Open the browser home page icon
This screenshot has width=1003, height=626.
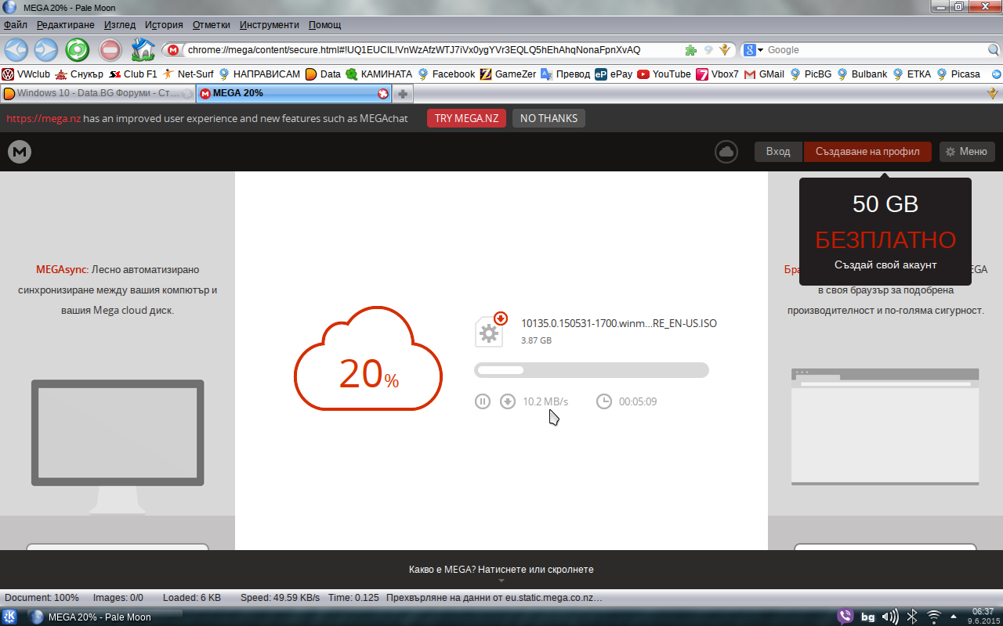[143, 49]
